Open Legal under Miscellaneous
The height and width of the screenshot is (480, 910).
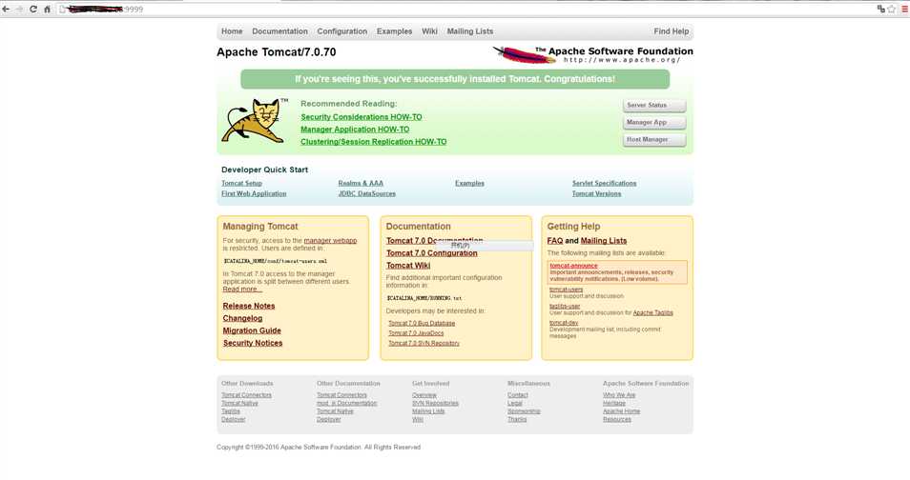515,404
